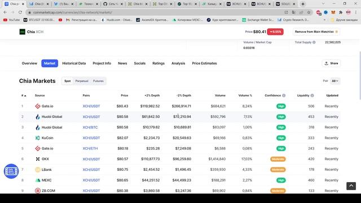This screenshot has width=361, height=203.
Task: Click the Moderate confidence badge for LBank
Action: [x=278, y=170]
